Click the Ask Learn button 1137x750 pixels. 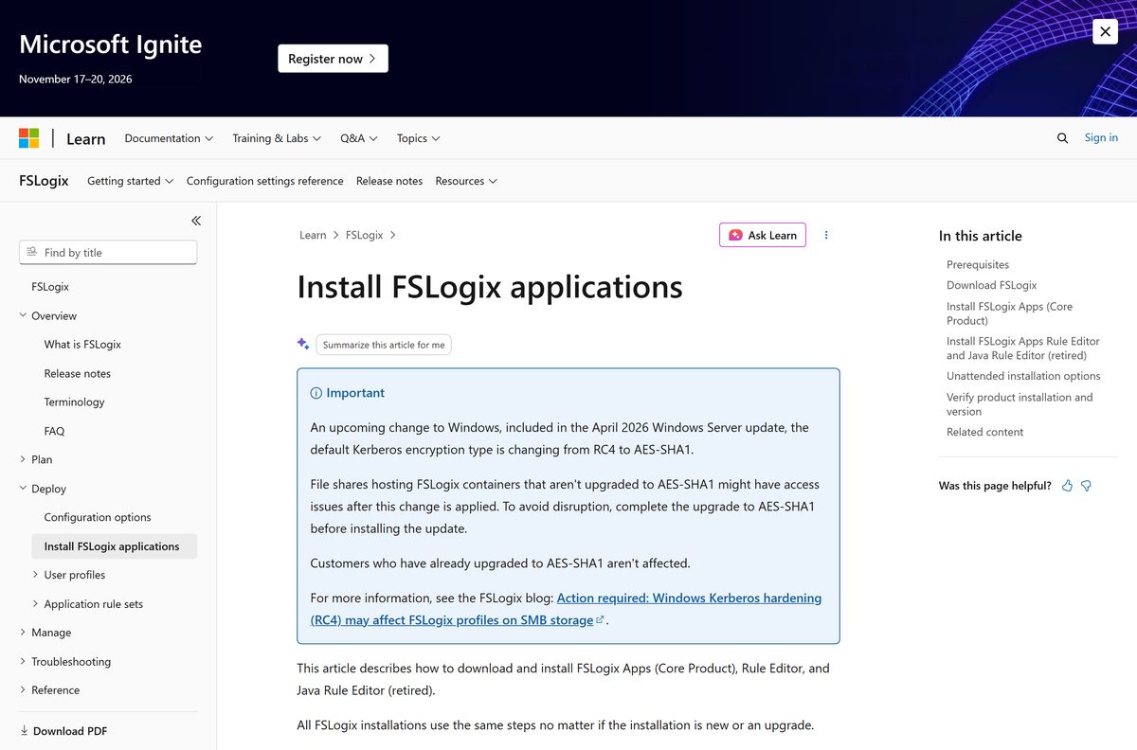click(763, 235)
